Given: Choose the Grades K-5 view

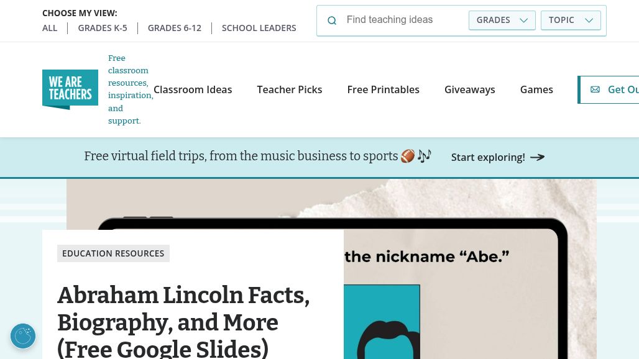Looking at the screenshot, I should (103, 28).
